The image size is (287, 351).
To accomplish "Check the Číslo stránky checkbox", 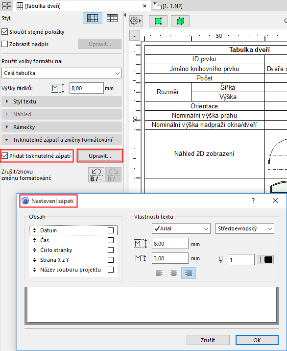I will coord(111,250).
